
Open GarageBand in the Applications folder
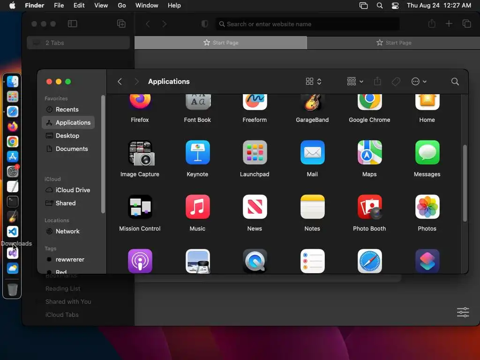[x=312, y=102]
